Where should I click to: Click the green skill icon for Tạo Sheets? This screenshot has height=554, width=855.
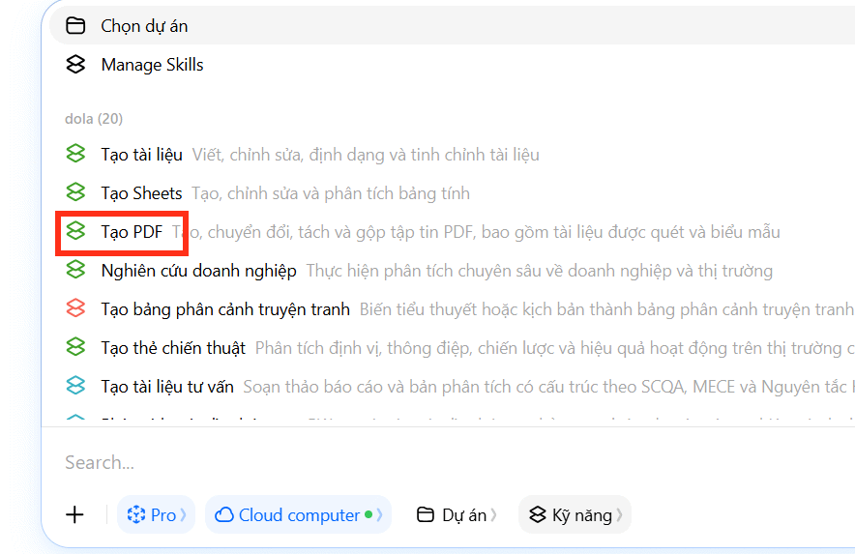(75, 192)
